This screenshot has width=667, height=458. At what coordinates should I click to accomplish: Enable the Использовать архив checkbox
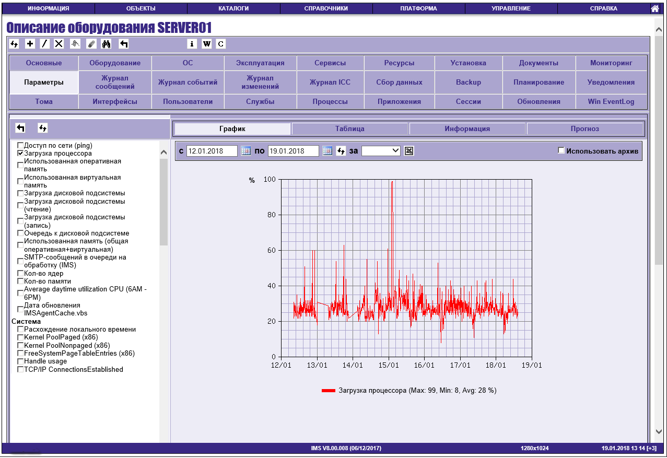click(561, 150)
